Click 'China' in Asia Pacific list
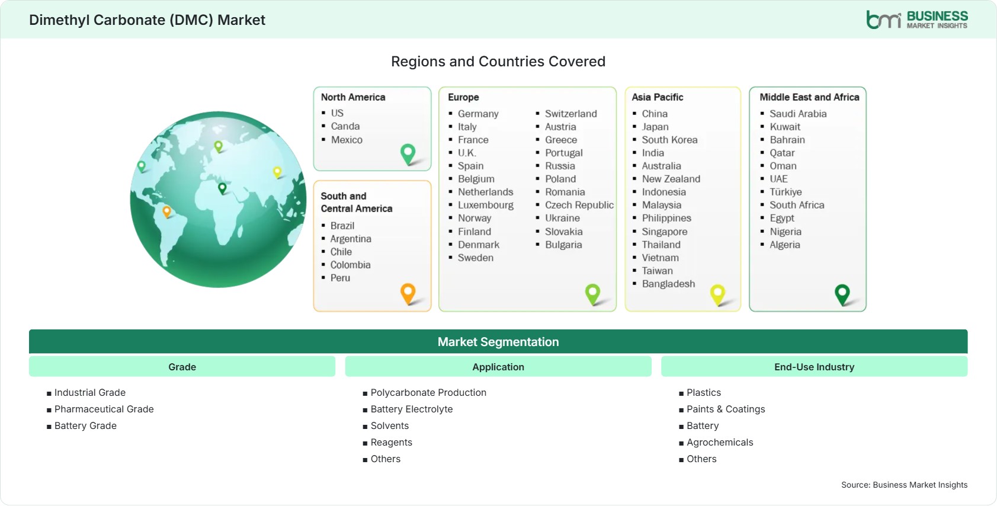This screenshot has height=506, width=997. pyautogui.click(x=655, y=114)
